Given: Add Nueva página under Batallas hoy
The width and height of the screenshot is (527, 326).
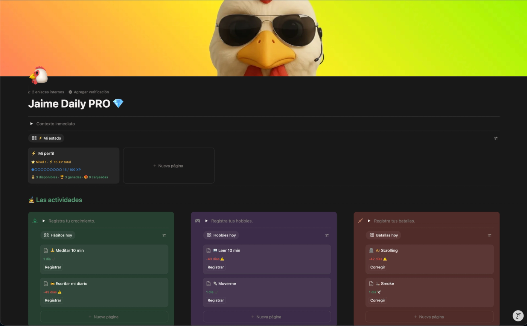Looking at the screenshot, I should [429, 317].
